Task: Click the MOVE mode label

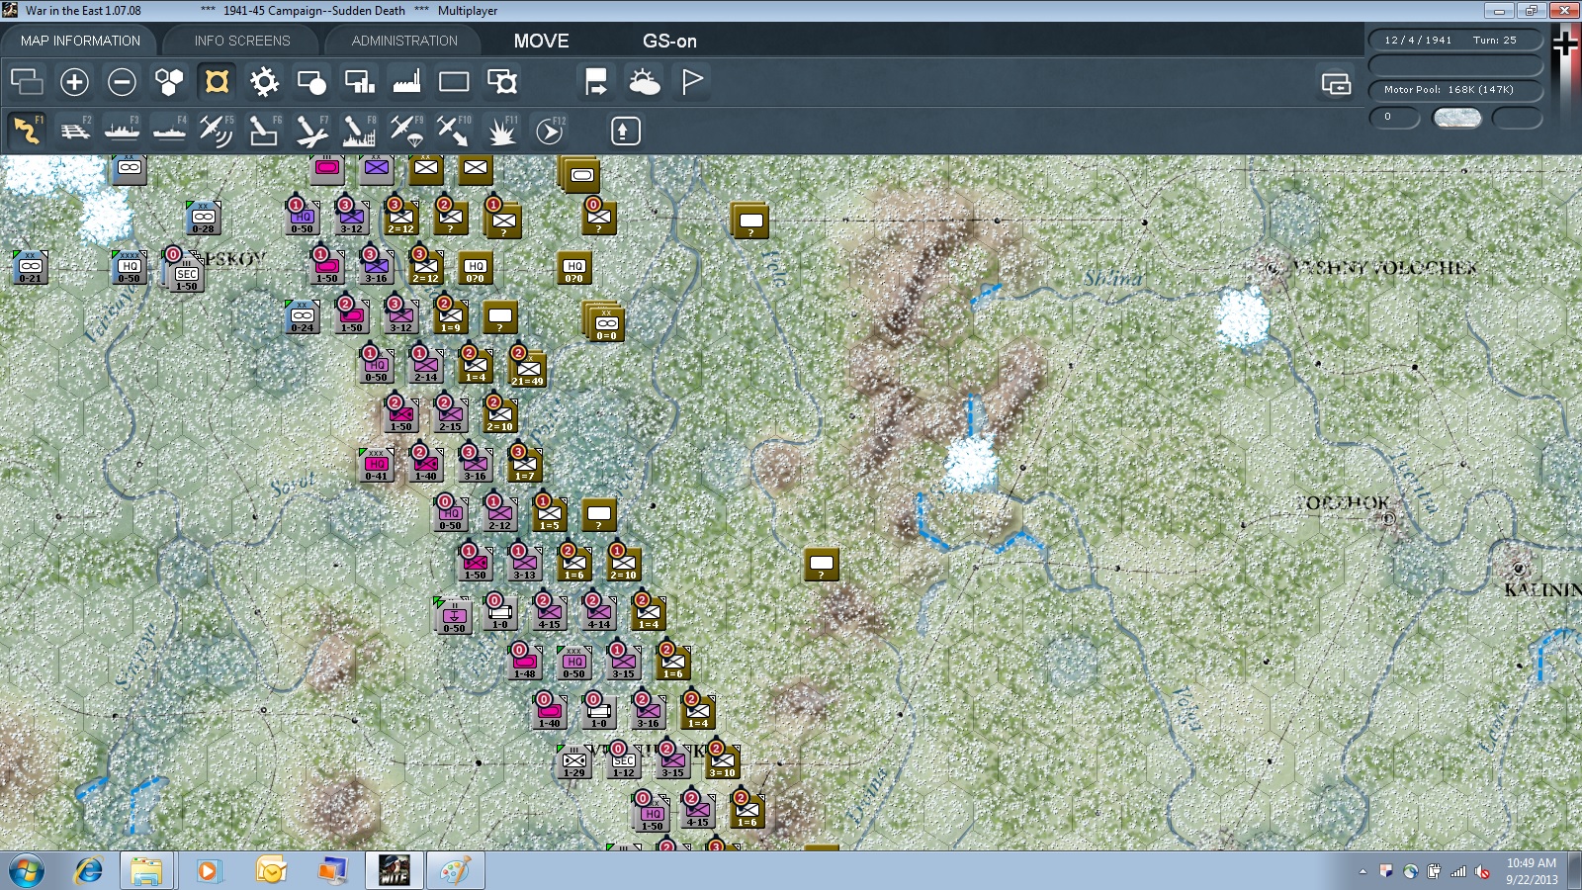Action: (x=541, y=41)
